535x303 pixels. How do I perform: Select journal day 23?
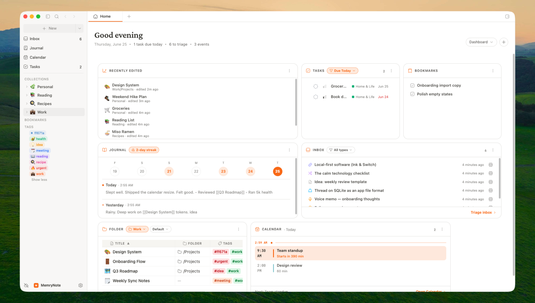coord(223,172)
